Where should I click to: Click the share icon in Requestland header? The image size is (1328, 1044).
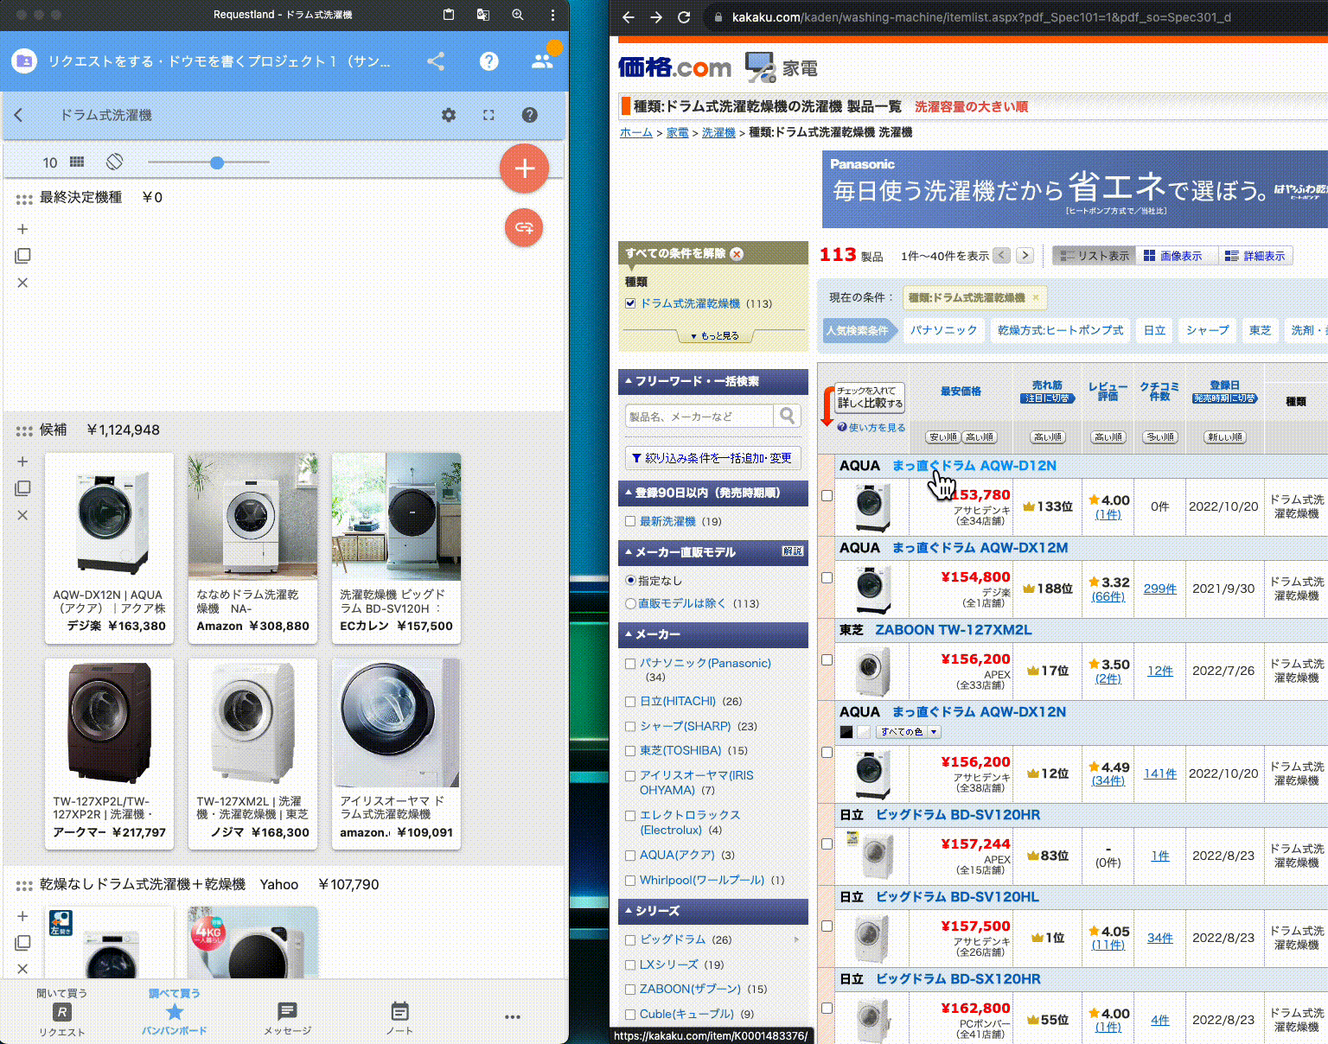point(436,61)
